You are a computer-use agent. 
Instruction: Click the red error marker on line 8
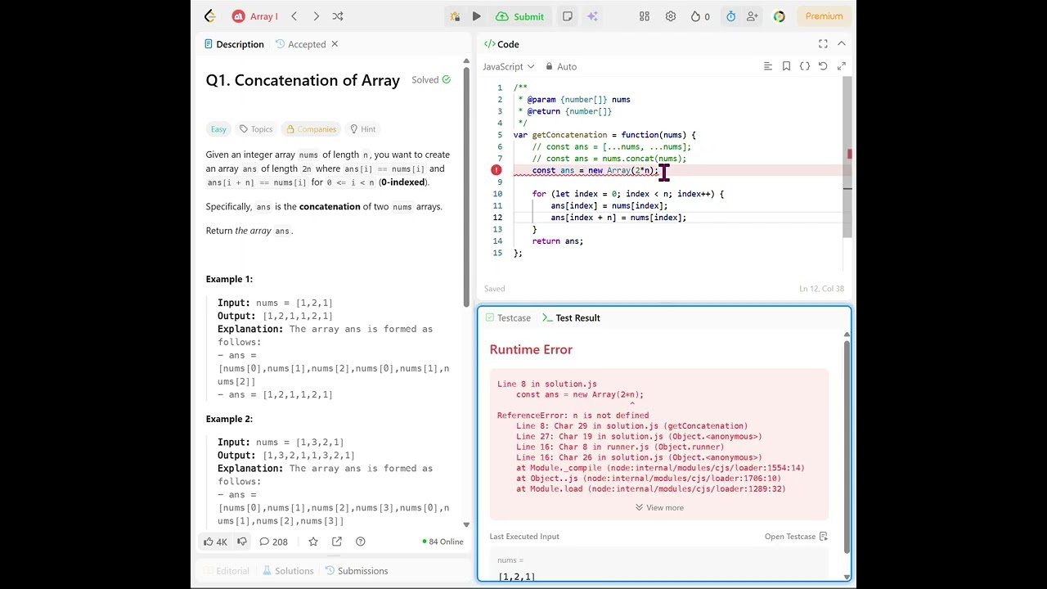point(496,170)
